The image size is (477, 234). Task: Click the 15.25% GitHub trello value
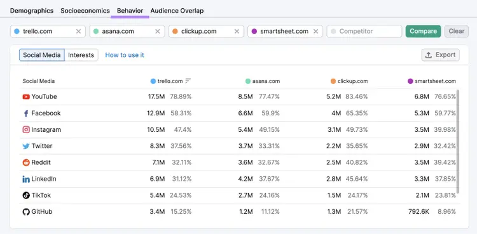(x=181, y=212)
